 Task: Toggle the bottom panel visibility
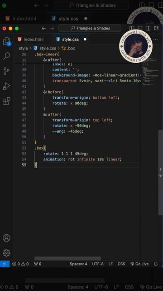(x=140, y=28)
